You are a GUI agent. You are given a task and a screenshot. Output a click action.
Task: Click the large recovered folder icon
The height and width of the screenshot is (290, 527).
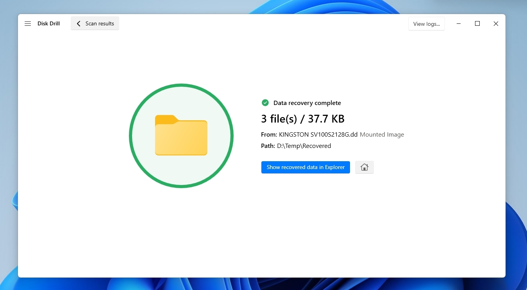pos(181,135)
